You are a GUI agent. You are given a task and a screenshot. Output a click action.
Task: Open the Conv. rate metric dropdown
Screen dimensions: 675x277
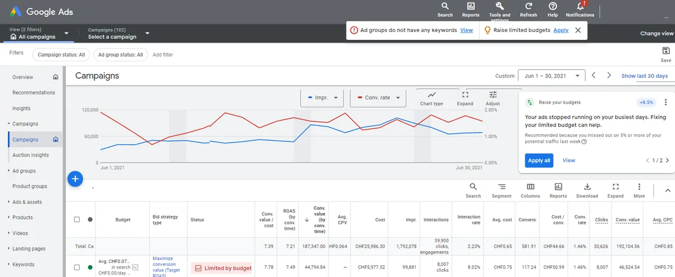(378, 98)
